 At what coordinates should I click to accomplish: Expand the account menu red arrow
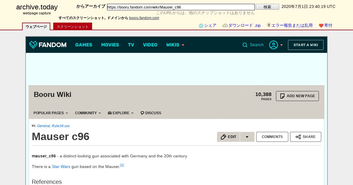(282, 45)
